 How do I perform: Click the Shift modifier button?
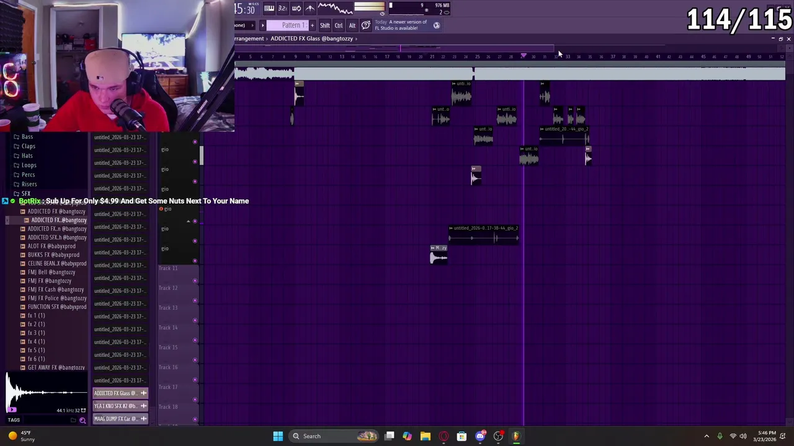(x=324, y=25)
